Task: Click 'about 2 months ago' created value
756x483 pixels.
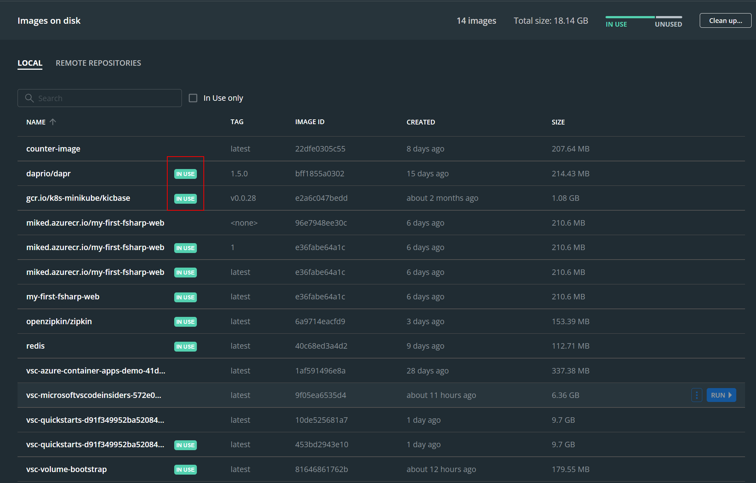Action: [x=442, y=198]
